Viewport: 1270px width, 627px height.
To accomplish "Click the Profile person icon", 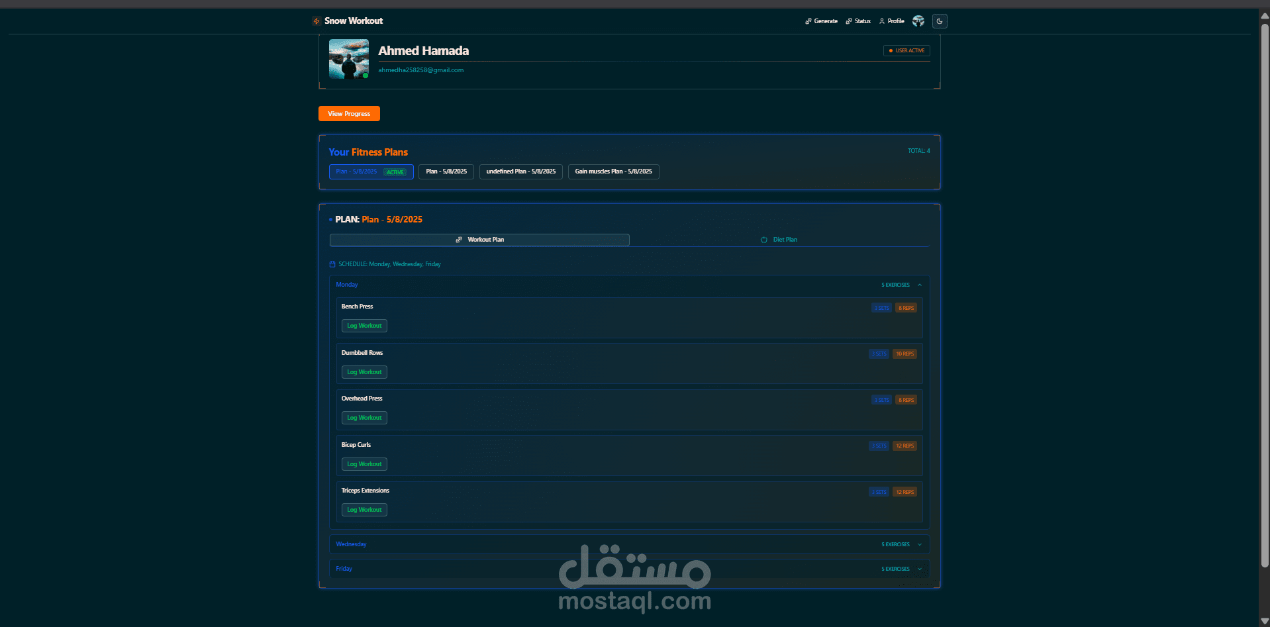I will point(882,21).
